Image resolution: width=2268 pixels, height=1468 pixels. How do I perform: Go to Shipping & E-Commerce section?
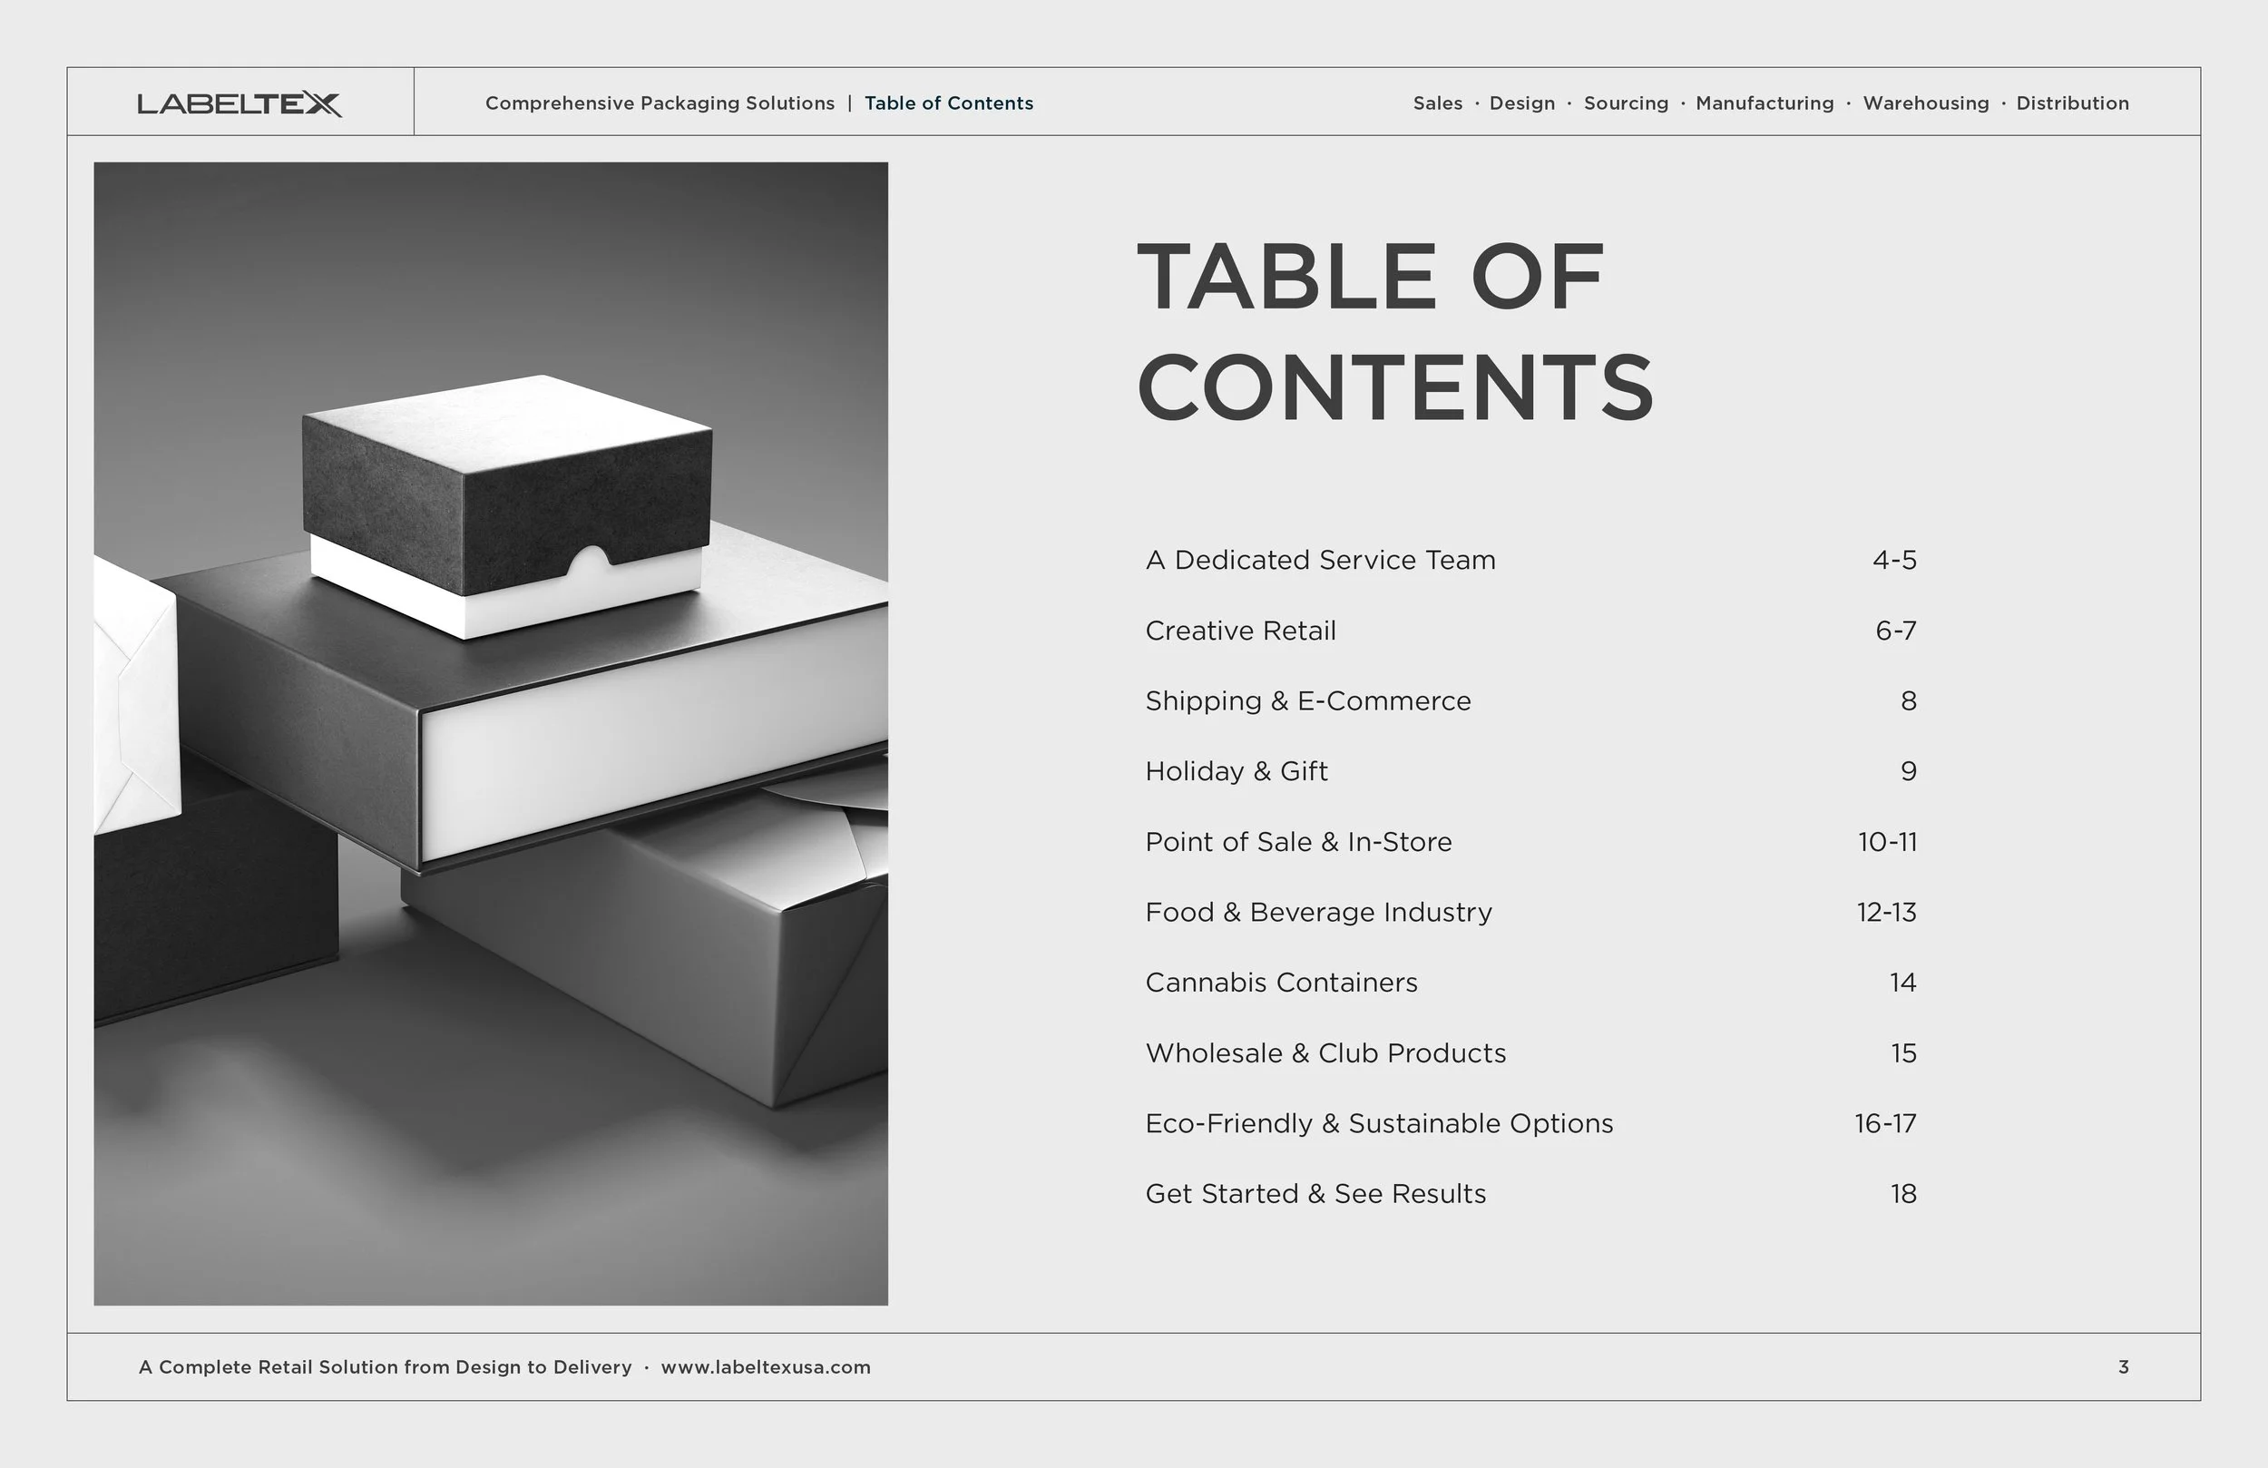click(1307, 700)
